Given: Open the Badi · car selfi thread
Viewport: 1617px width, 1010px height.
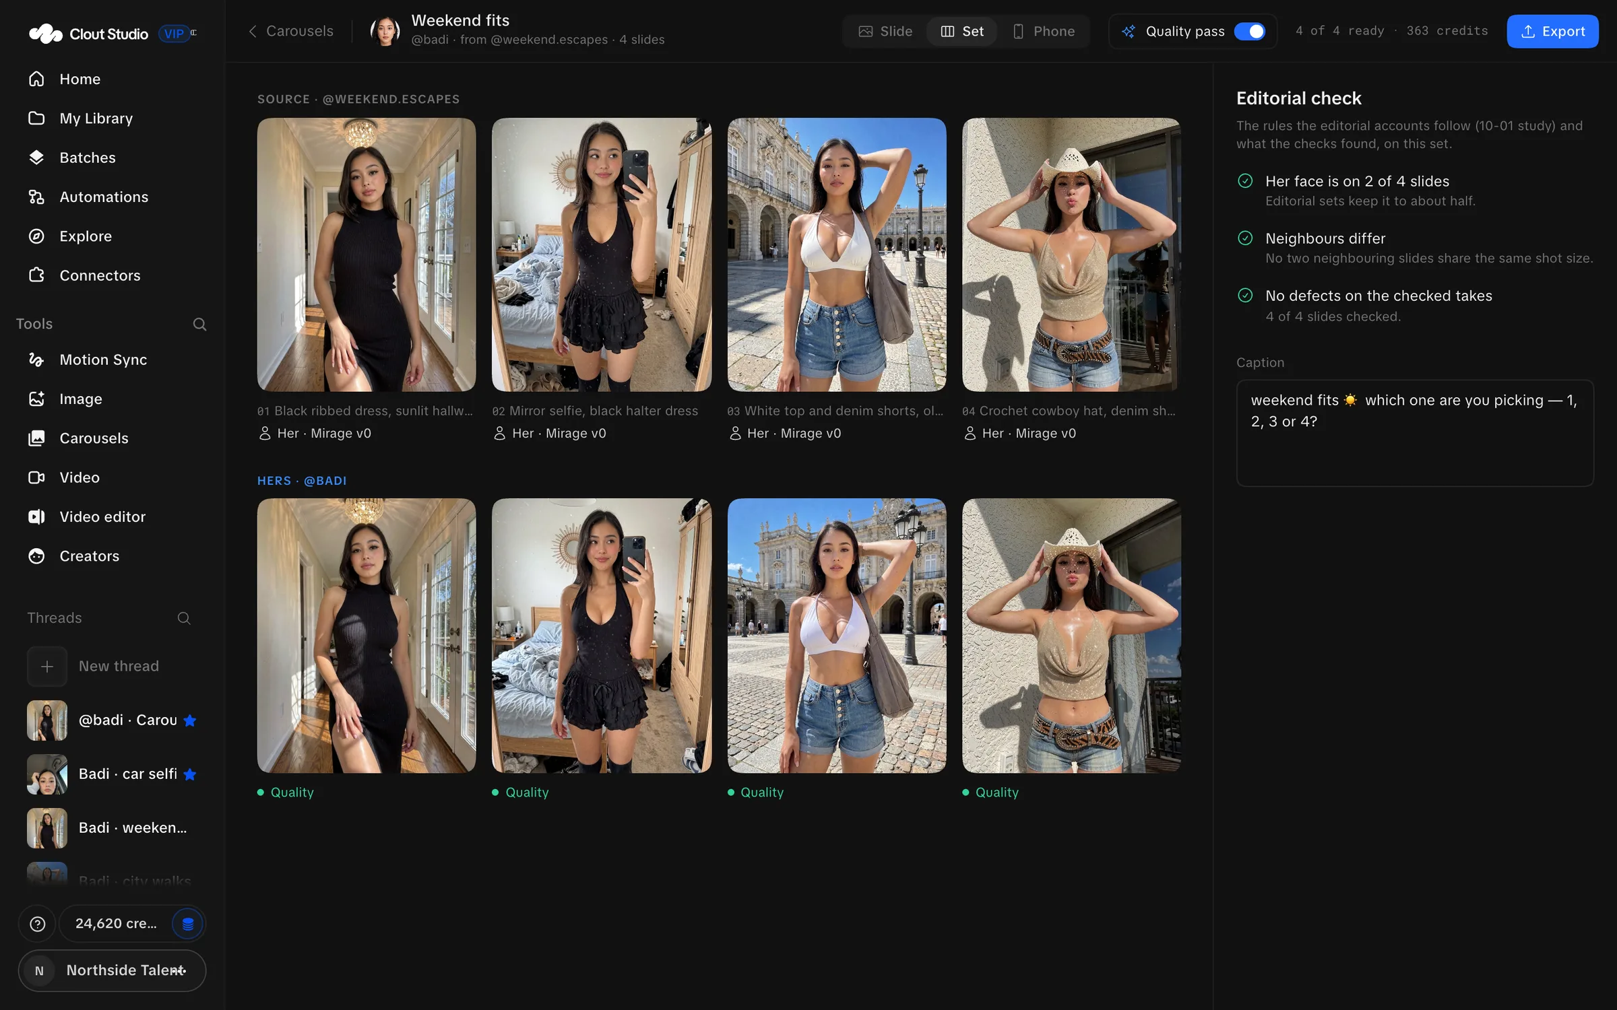Looking at the screenshot, I should coord(112,774).
